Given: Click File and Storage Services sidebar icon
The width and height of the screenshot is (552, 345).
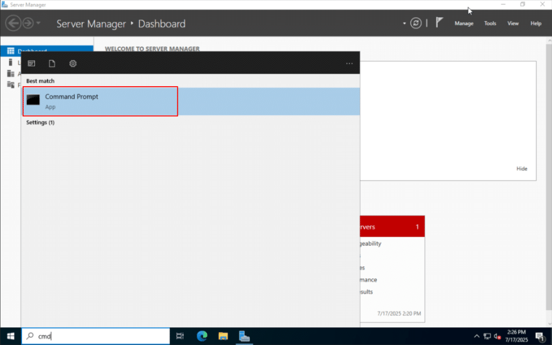Looking at the screenshot, I should pyautogui.click(x=11, y=85).
